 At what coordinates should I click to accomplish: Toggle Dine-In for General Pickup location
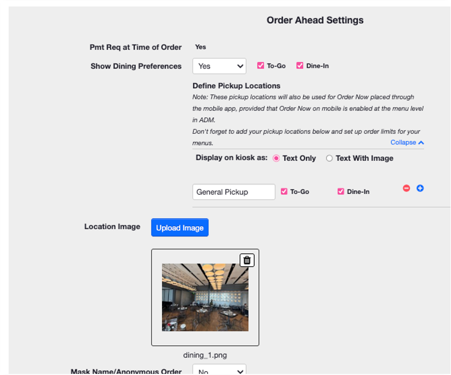tap(341, 192)
